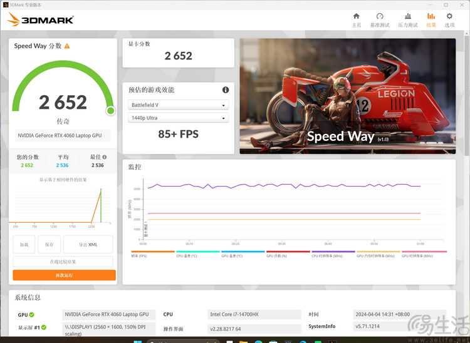Click the orange Run again button
470x343 pixels.
point(64,275)
